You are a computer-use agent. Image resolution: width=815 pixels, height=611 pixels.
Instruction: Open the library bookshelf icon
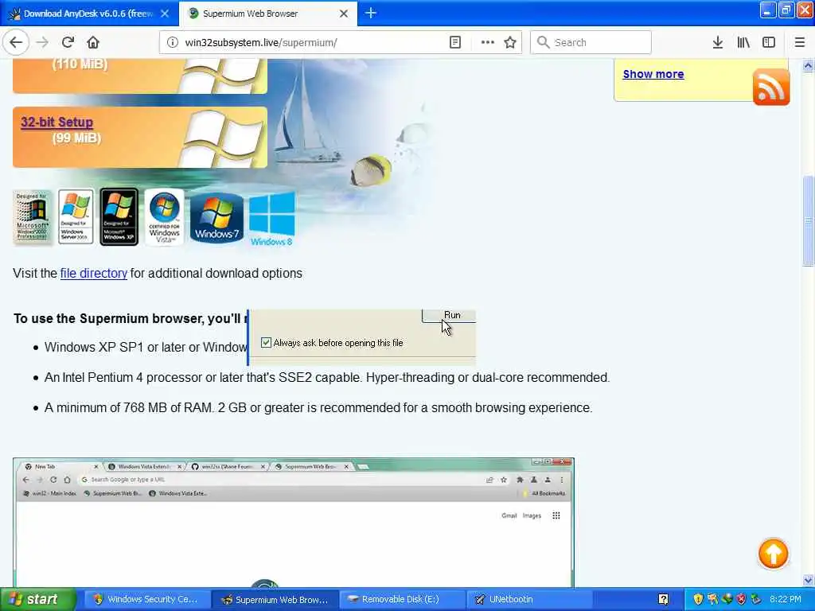click(x=743, y=42)
